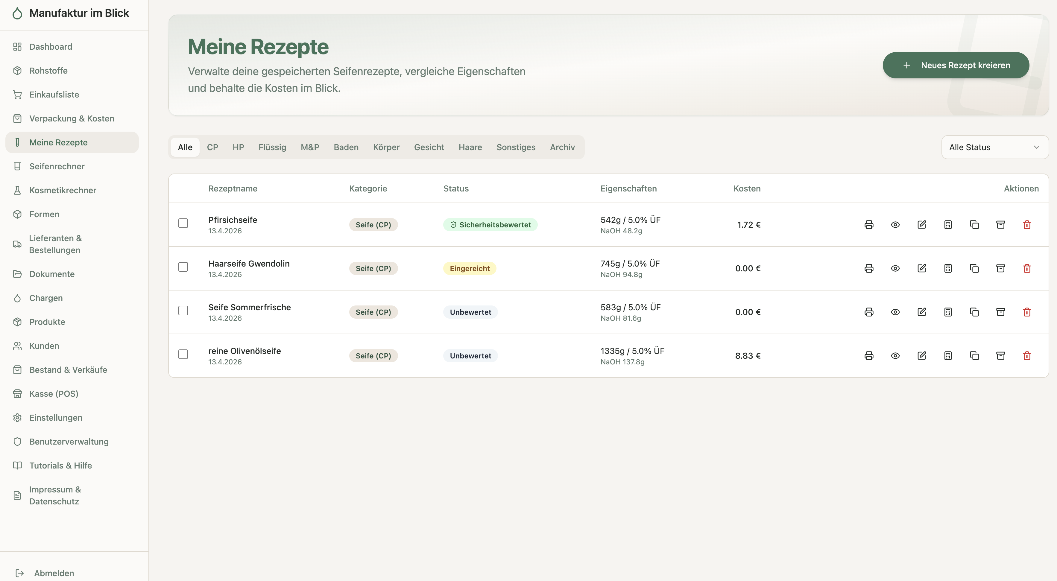Delete the Seife Sommerfrische recipe
Image resolution: width=1057 pixels, height=581 pixels.
coord(1027,312)
